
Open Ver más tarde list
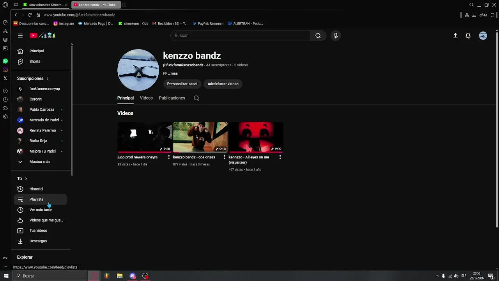pyautogui.click(x=41, y=210)
